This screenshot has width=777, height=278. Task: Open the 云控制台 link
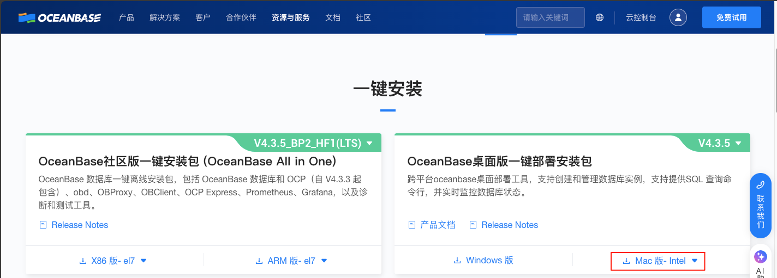tap(641, 17)
